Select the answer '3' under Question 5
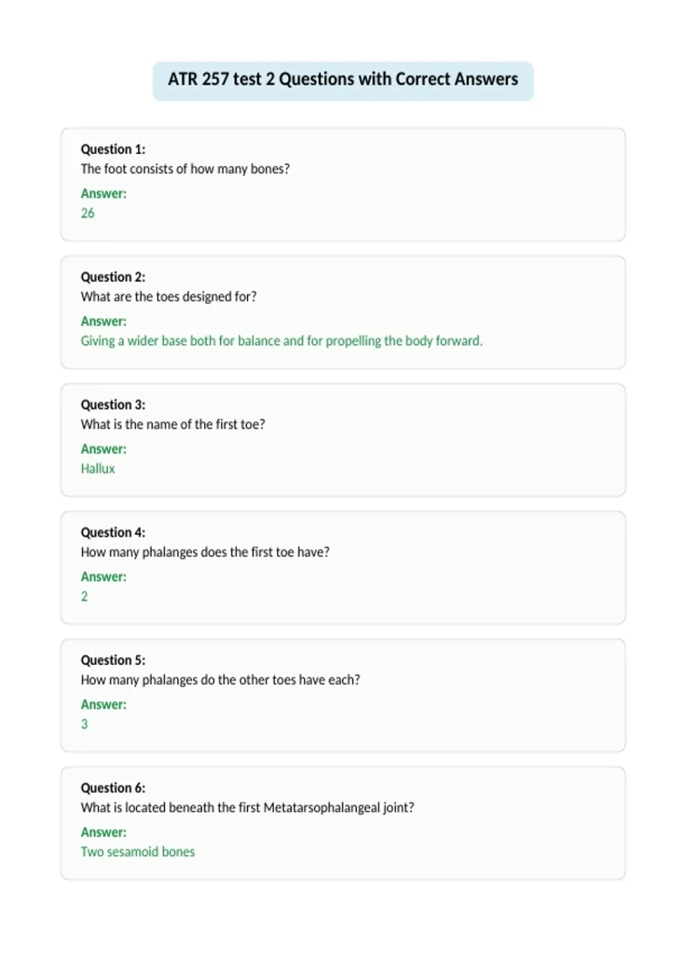 click(x=85, y=724)
